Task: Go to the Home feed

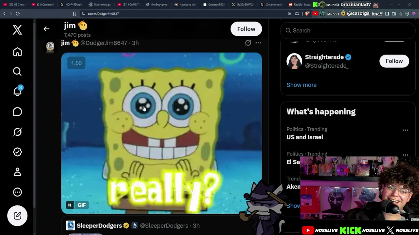Action: (17, 52)
